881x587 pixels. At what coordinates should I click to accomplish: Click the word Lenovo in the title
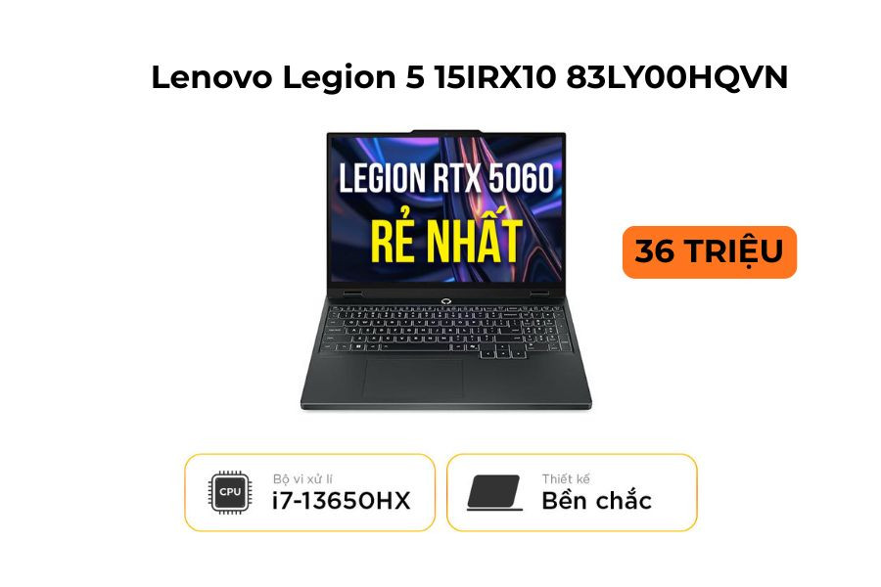(211, 77)
